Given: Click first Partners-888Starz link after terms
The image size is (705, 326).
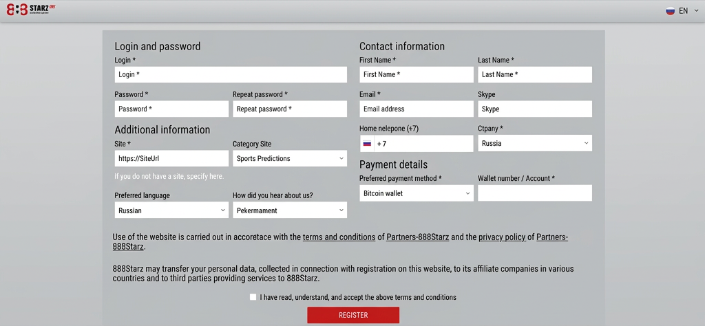Looking at the screenshot, I should click(x=418, y=237).
